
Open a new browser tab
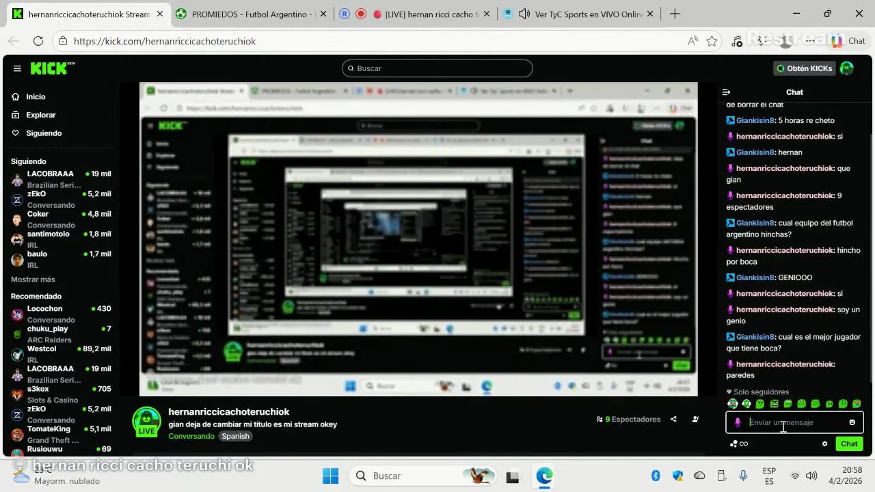[675, 14]
